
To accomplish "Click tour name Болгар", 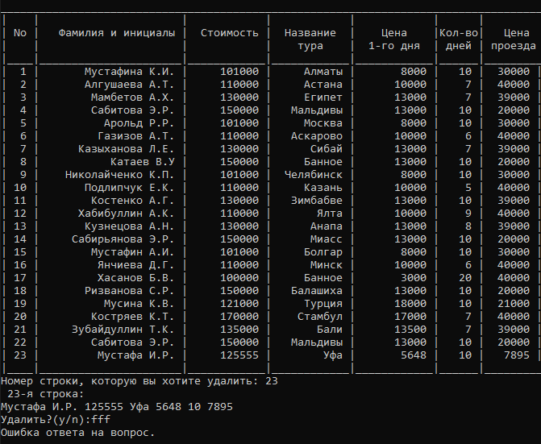I will click(x=323, y=252).
